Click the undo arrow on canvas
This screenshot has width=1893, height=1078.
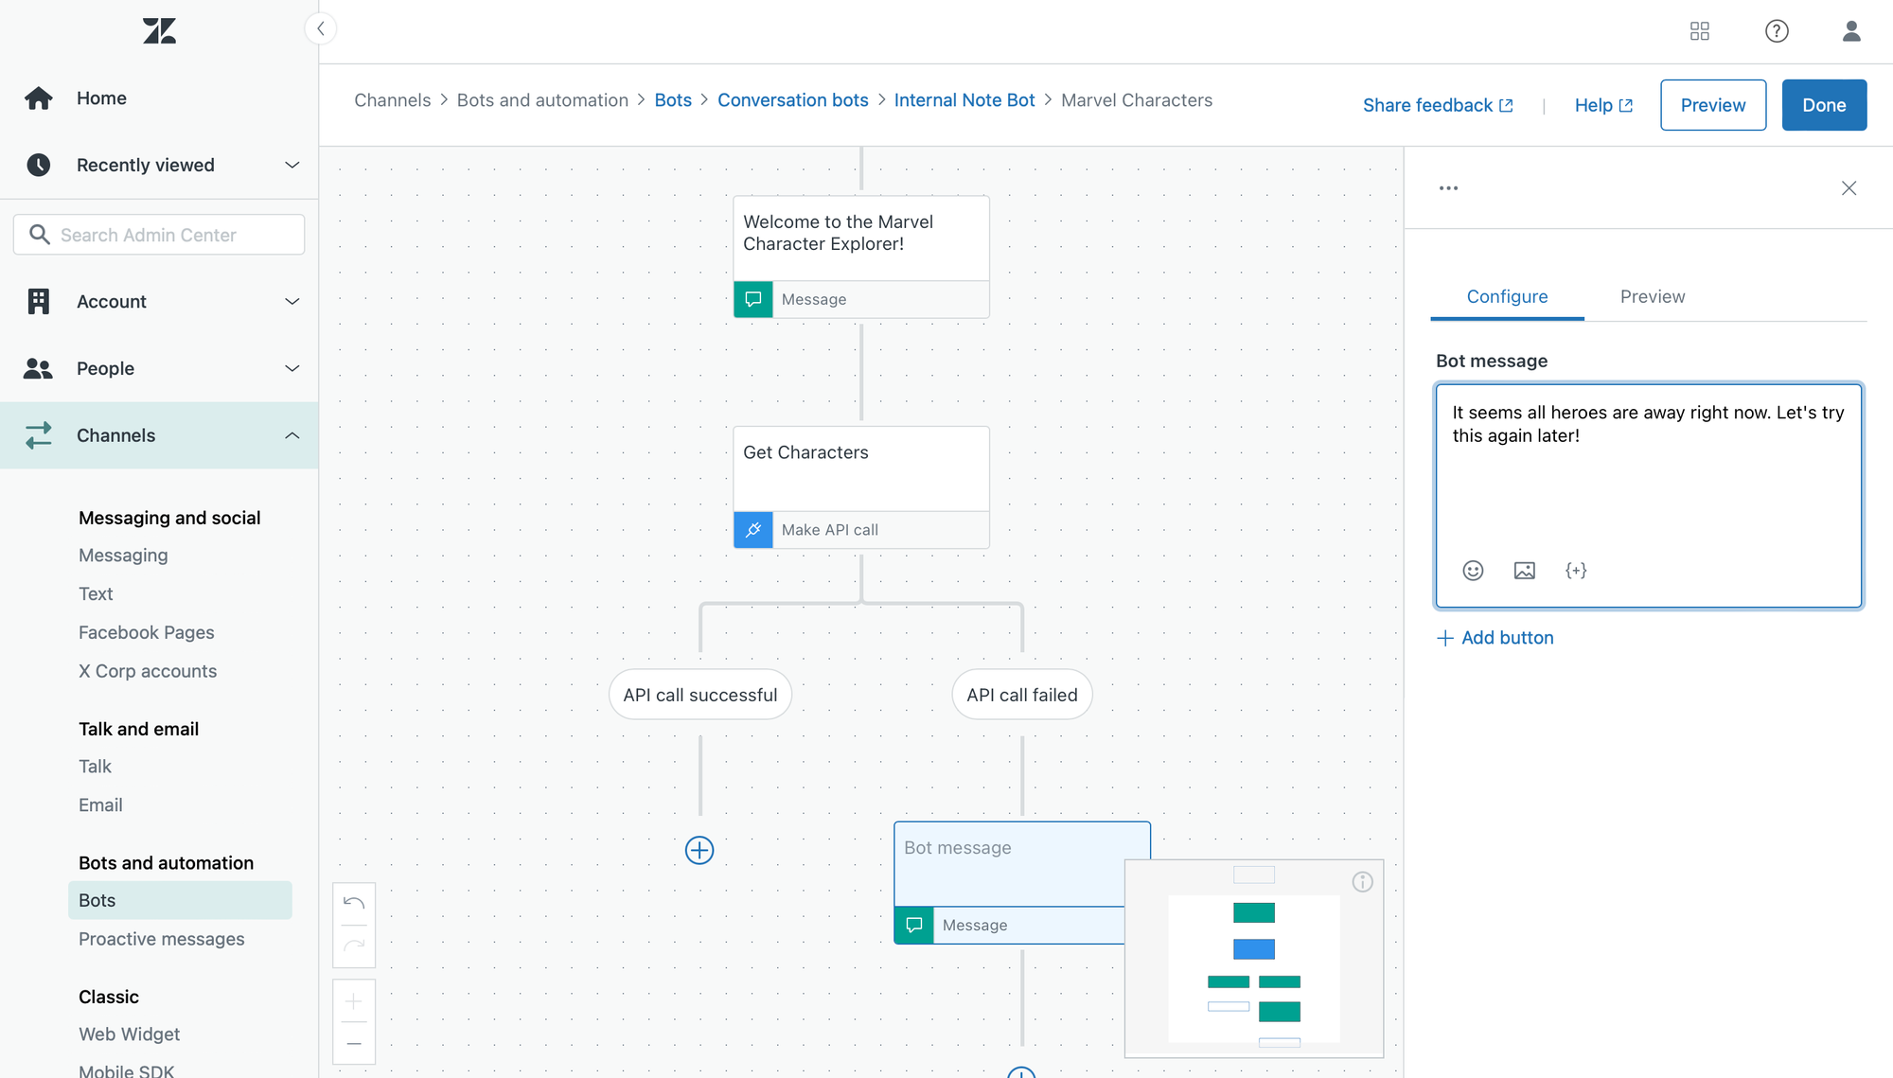354,903
